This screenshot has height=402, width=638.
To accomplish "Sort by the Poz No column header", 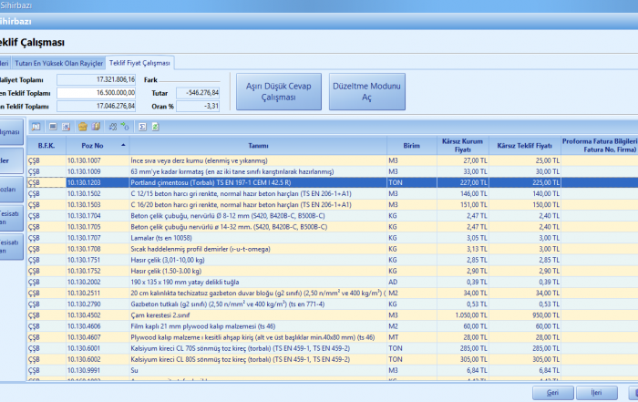I will click(91, 146).
